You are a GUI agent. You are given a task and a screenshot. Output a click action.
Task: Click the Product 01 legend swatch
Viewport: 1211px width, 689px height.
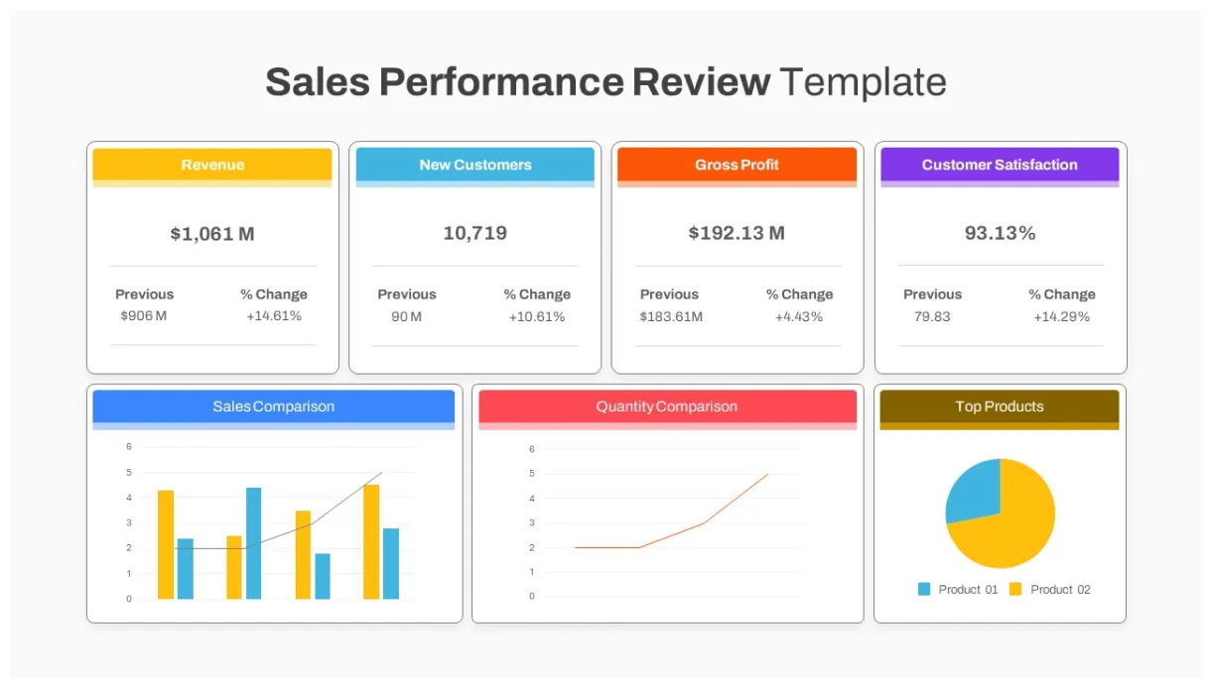tap(925, 589)
